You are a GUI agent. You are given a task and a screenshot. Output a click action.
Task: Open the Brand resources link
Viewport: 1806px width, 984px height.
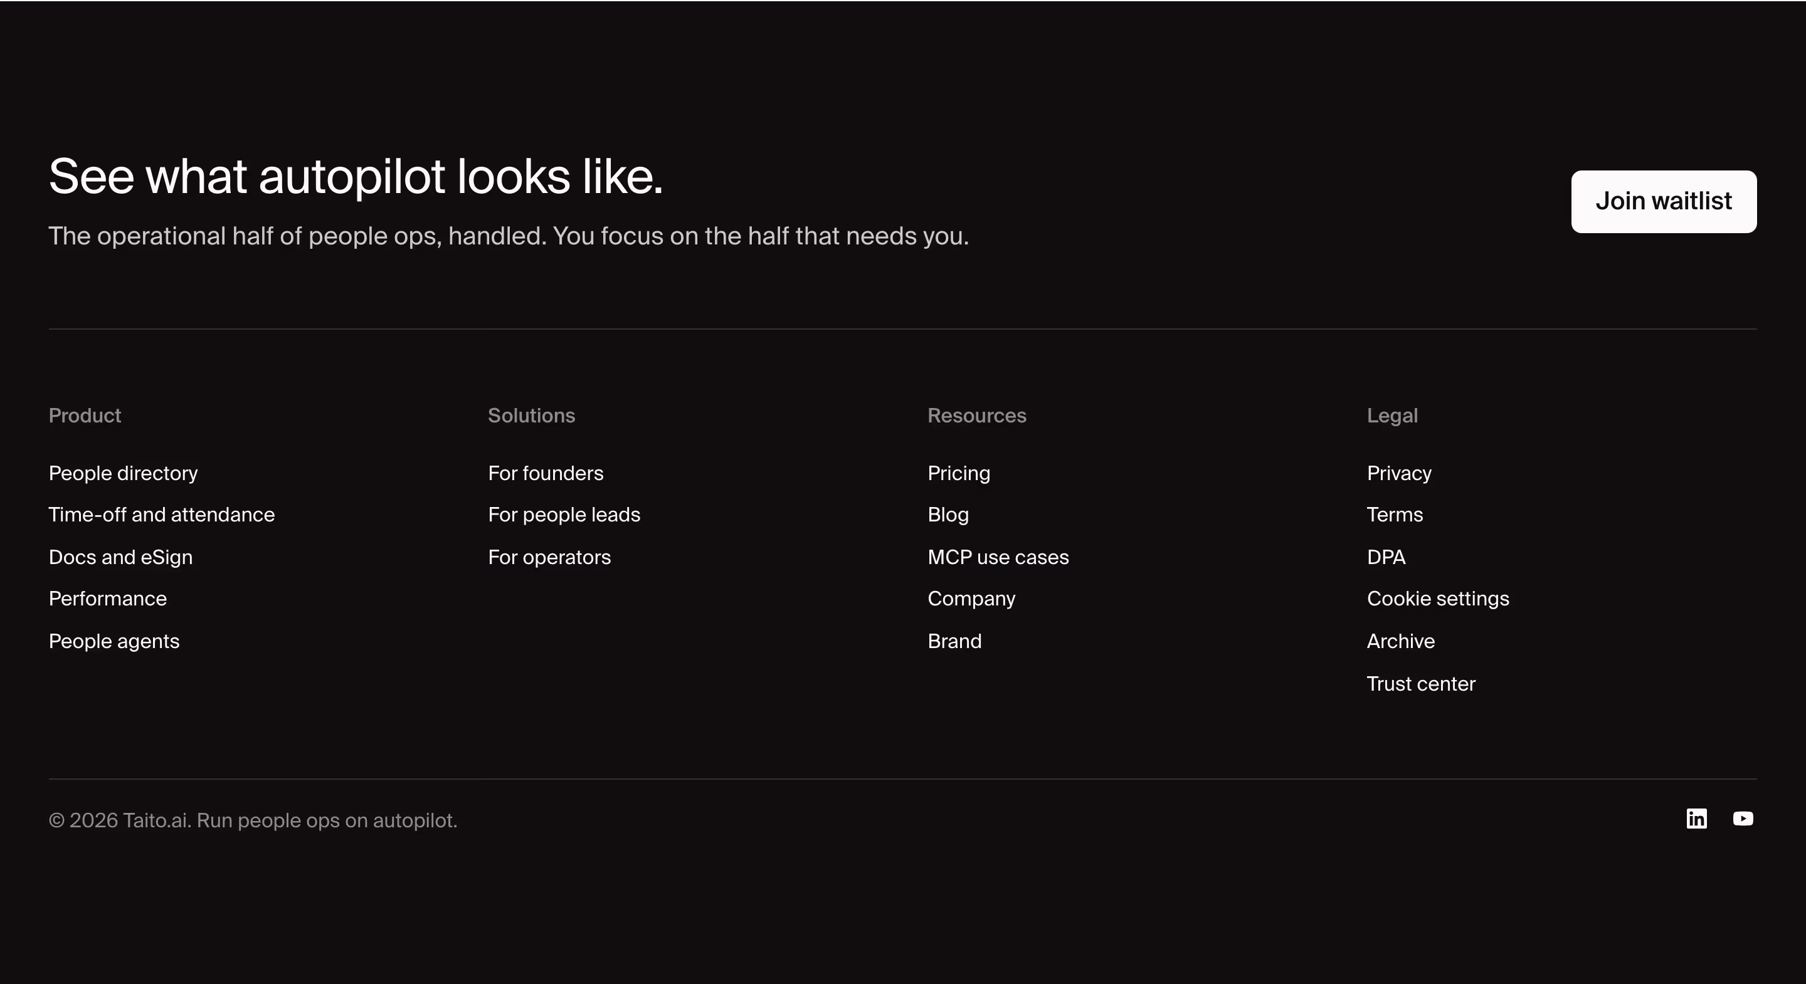point(955,641)
